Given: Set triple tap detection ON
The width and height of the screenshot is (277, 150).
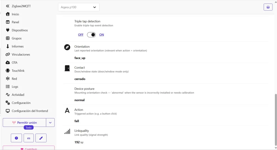Looking at the screenshot, I should 101,35.
